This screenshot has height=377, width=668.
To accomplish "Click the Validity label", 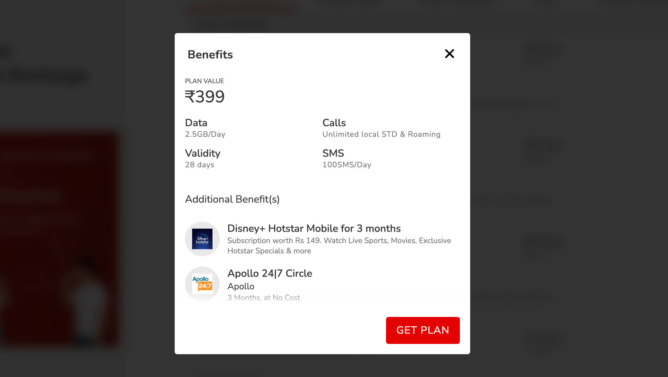I will point(202,153).
